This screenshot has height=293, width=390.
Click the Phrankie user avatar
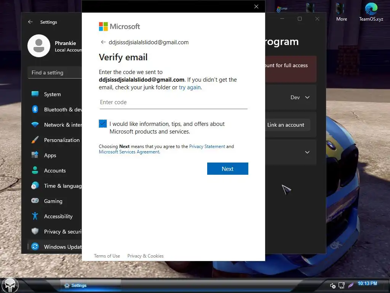pos(39,46)
